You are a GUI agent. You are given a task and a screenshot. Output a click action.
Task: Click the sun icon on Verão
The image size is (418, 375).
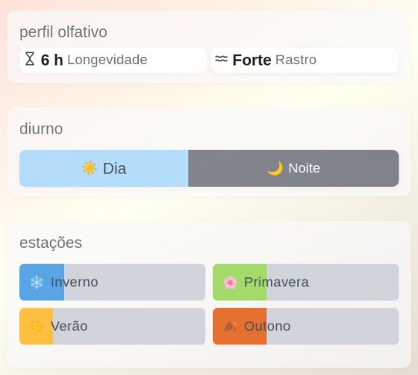coord(37,326)
